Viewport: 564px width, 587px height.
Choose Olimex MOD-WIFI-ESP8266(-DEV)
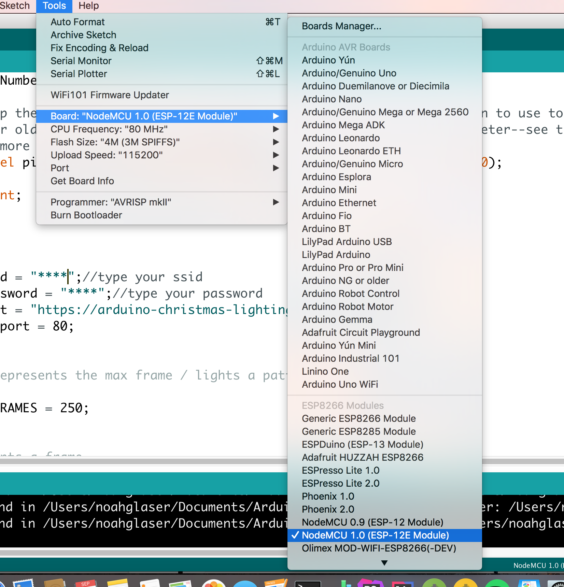tap(385, 548)
